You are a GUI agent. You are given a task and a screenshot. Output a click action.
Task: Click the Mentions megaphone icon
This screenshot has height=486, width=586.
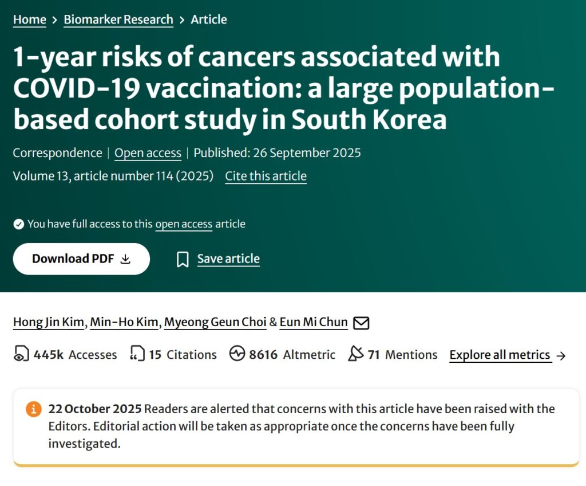tap(355, 354)
